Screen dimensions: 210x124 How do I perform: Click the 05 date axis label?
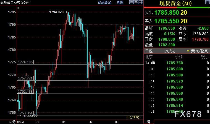(x=64, y=122)
